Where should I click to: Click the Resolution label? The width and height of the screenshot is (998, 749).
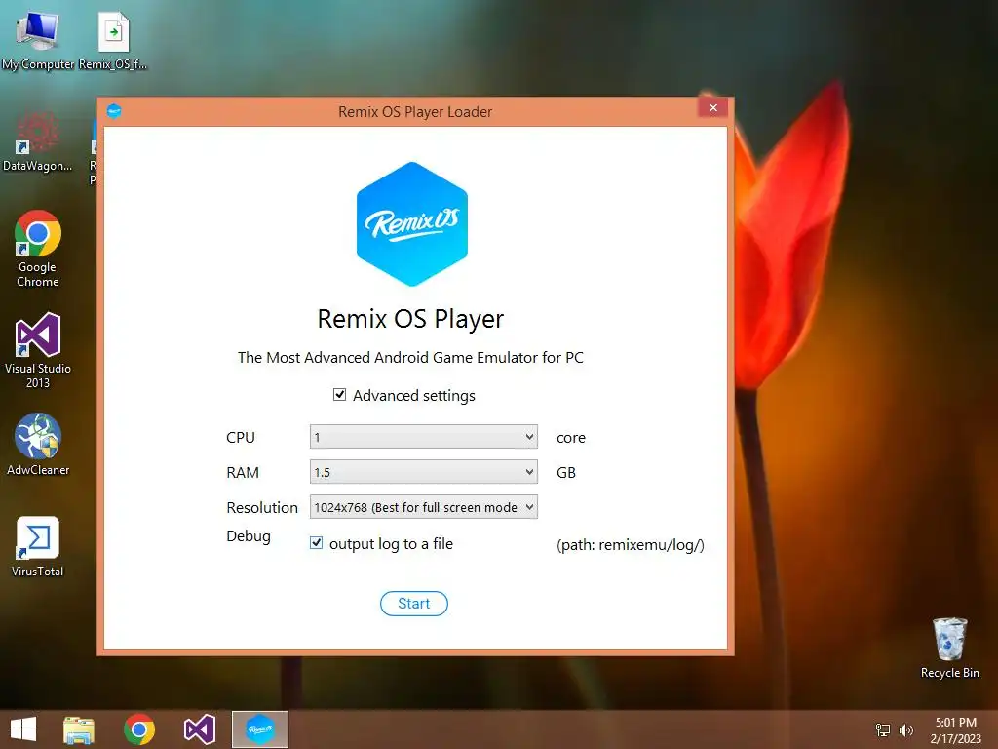262,507
